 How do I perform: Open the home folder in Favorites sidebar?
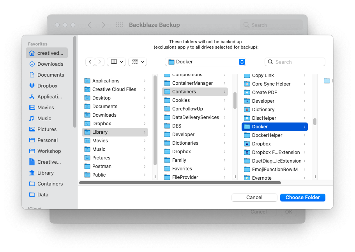click(x=47, y=53)
